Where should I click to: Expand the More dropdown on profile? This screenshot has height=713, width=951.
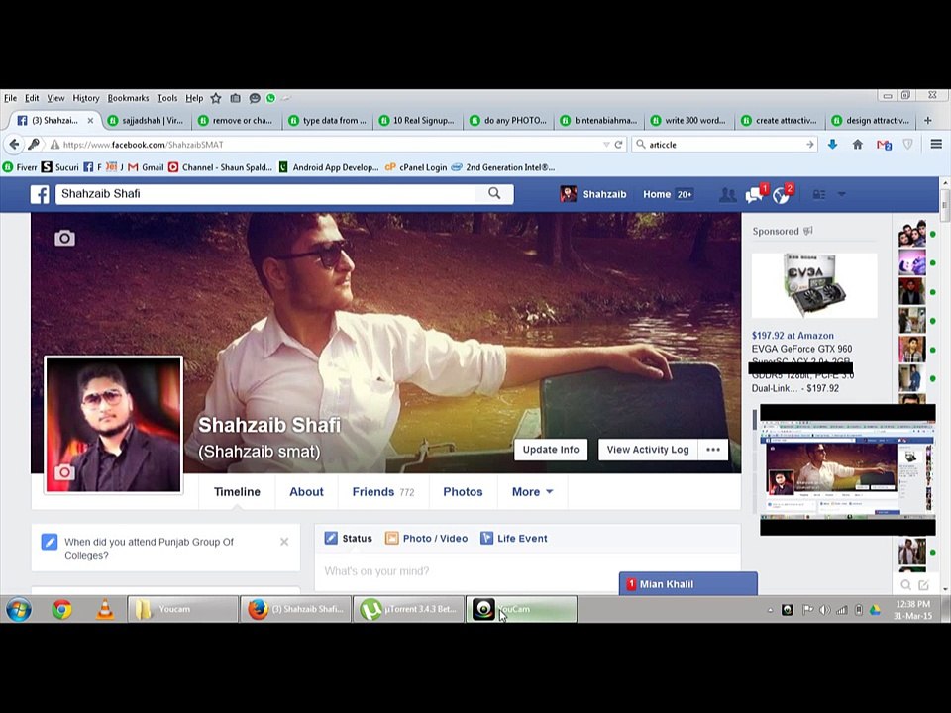532,492
